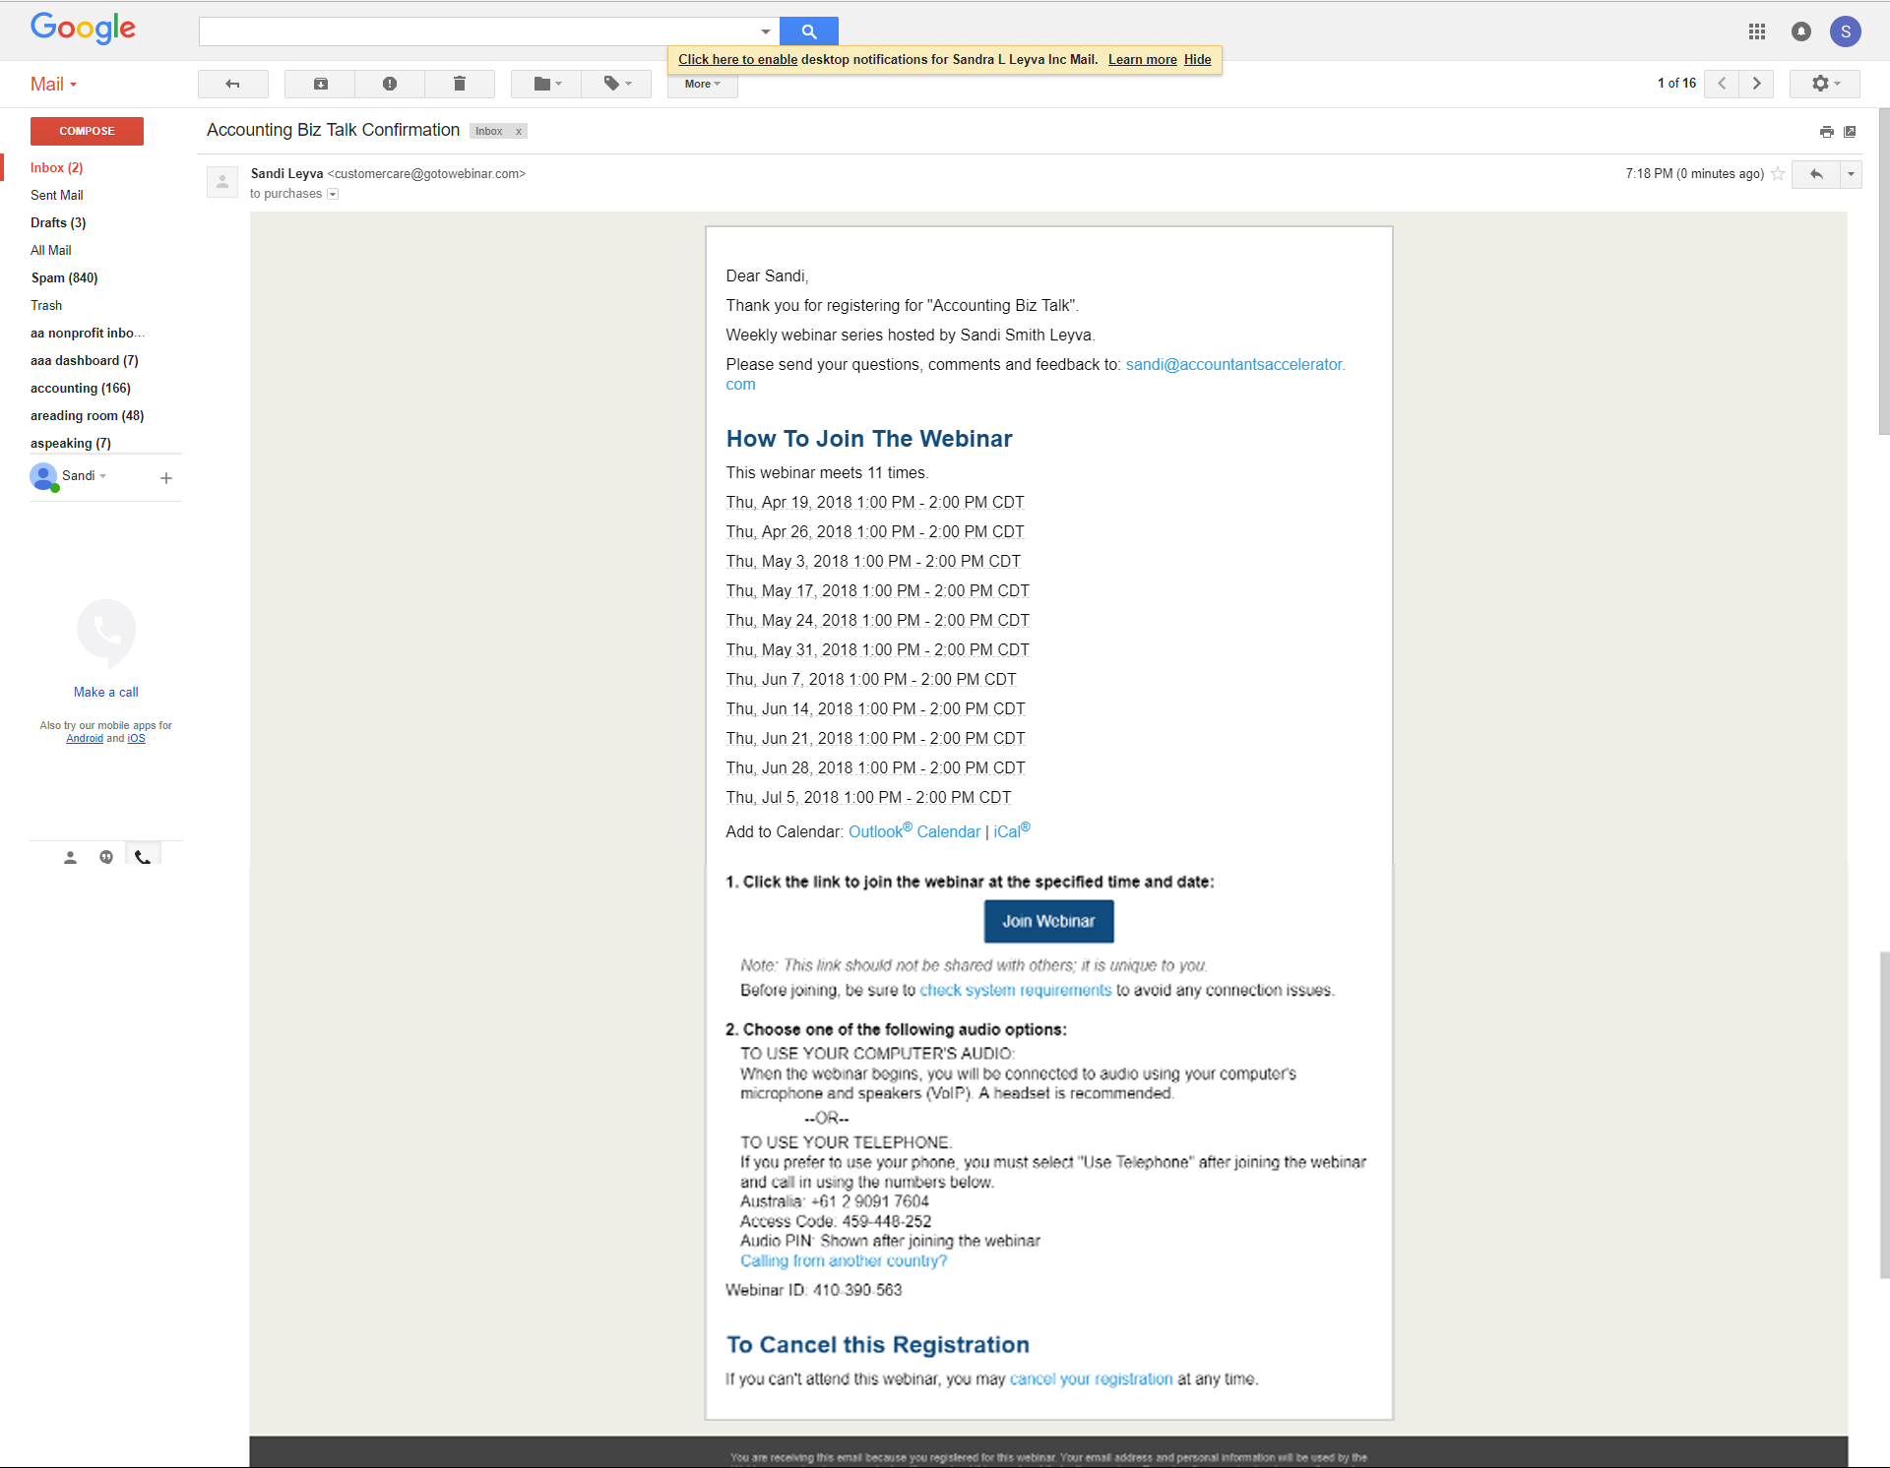Click the Archive icon in the toolbar
The height and width of the screenshot is (1468, 1890).
click(x=320, y=84)
